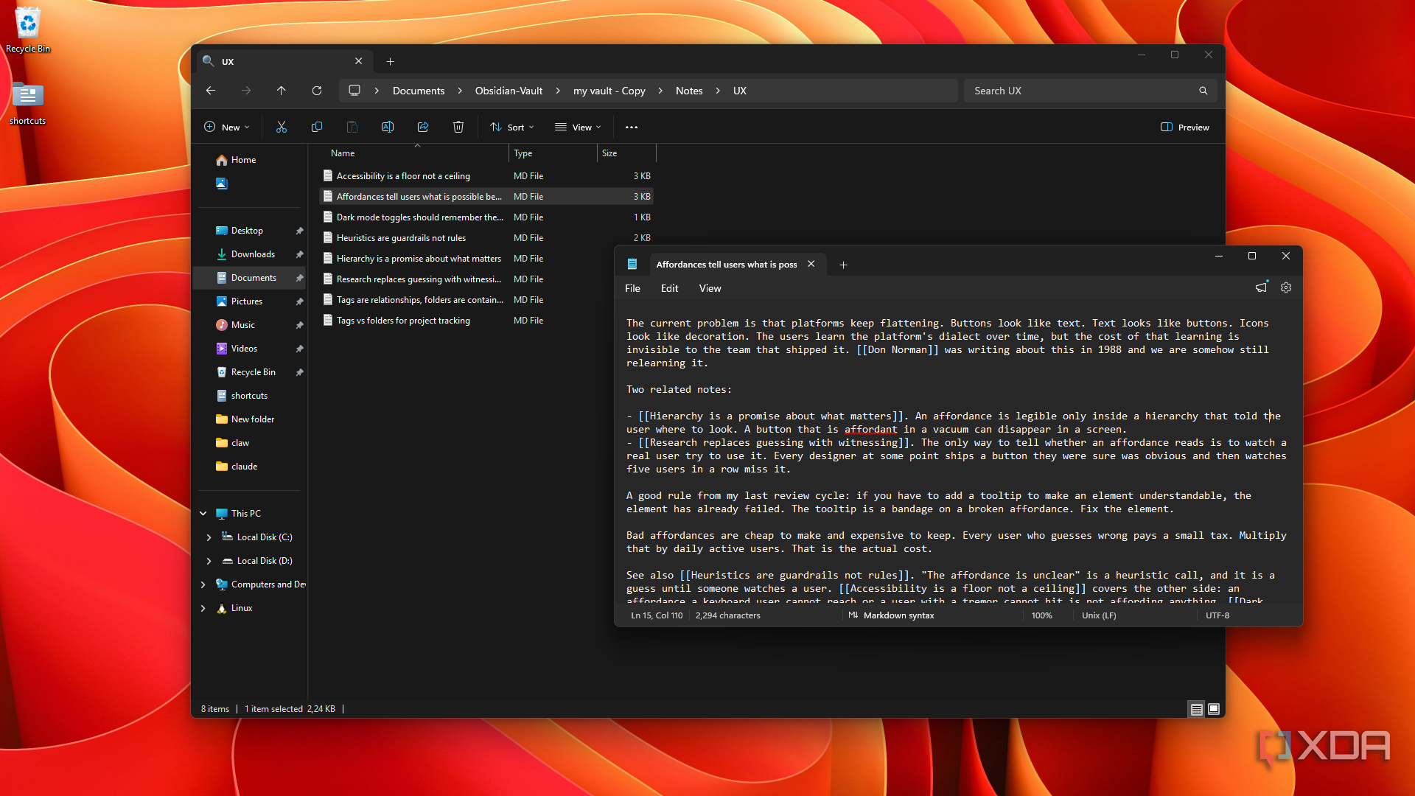1415x796 pixels.
Task: Switch to details view icon in status bar
Action: point(1197,709)
